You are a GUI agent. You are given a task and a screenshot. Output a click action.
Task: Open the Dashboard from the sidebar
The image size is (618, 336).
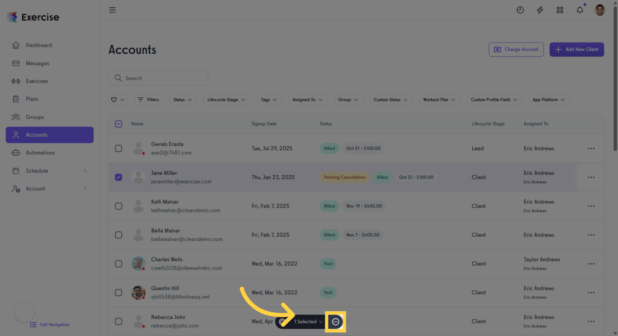click(x=39, y=45)
